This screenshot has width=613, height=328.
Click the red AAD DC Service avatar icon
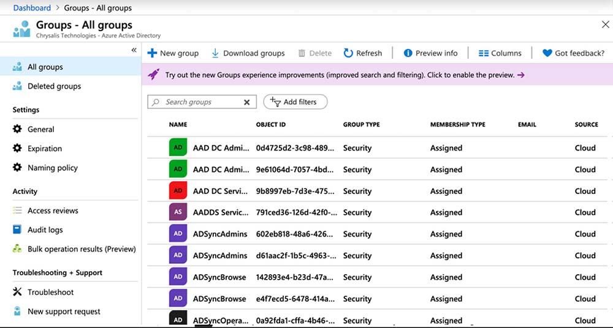pos(178,191)
